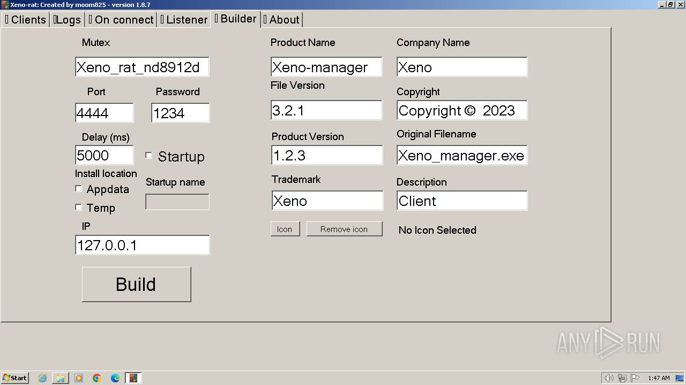Screen dimensions: 686x385
Task: Check the Temp install location
Action: (78, 207)
